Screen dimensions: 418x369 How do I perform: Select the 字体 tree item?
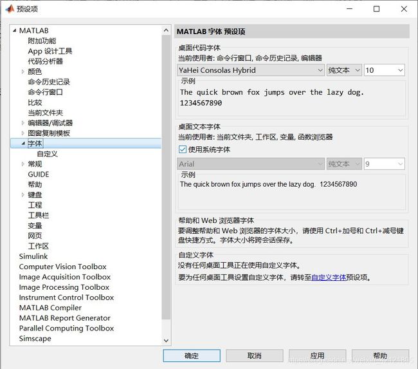(35, 144)
